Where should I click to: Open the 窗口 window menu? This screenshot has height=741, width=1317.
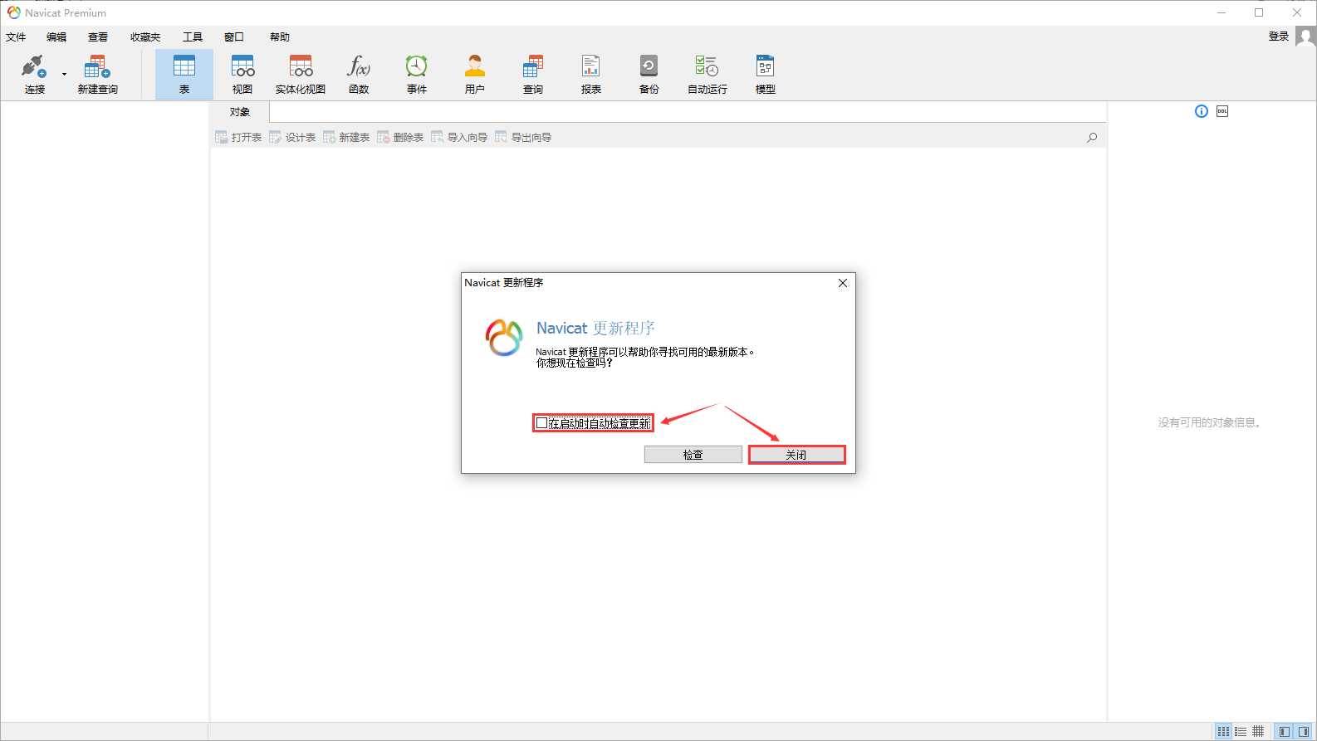[x=234, y=37]
